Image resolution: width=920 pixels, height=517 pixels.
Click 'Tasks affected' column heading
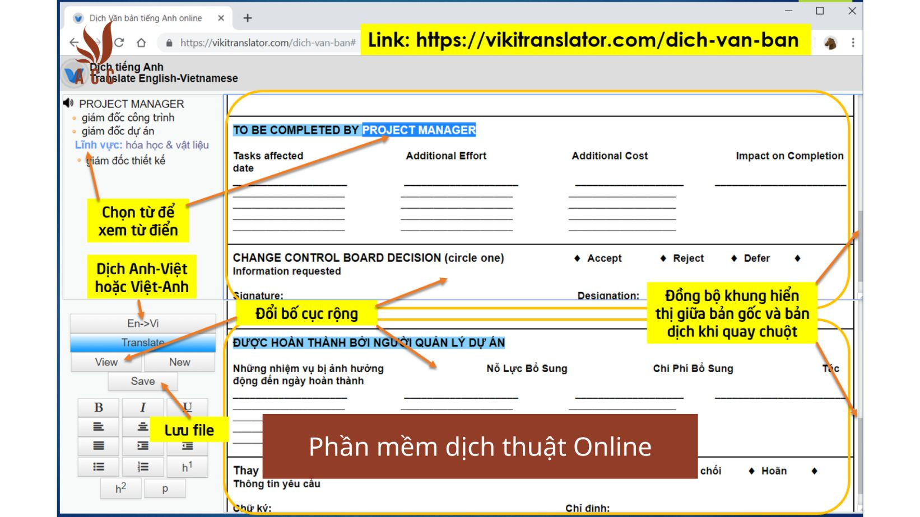[268, 156]
